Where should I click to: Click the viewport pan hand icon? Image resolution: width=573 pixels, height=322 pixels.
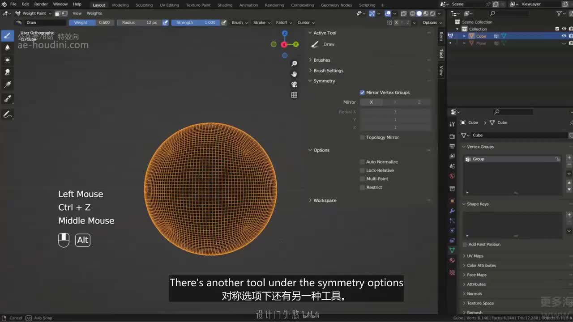point(294,74)
